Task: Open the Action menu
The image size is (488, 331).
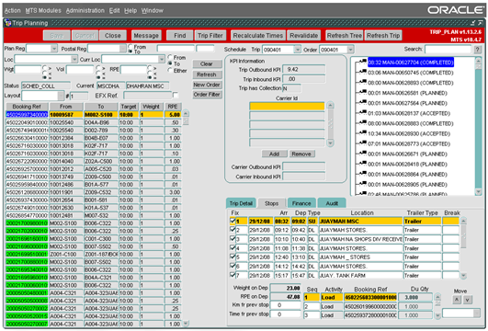Action: click(13, 11)
